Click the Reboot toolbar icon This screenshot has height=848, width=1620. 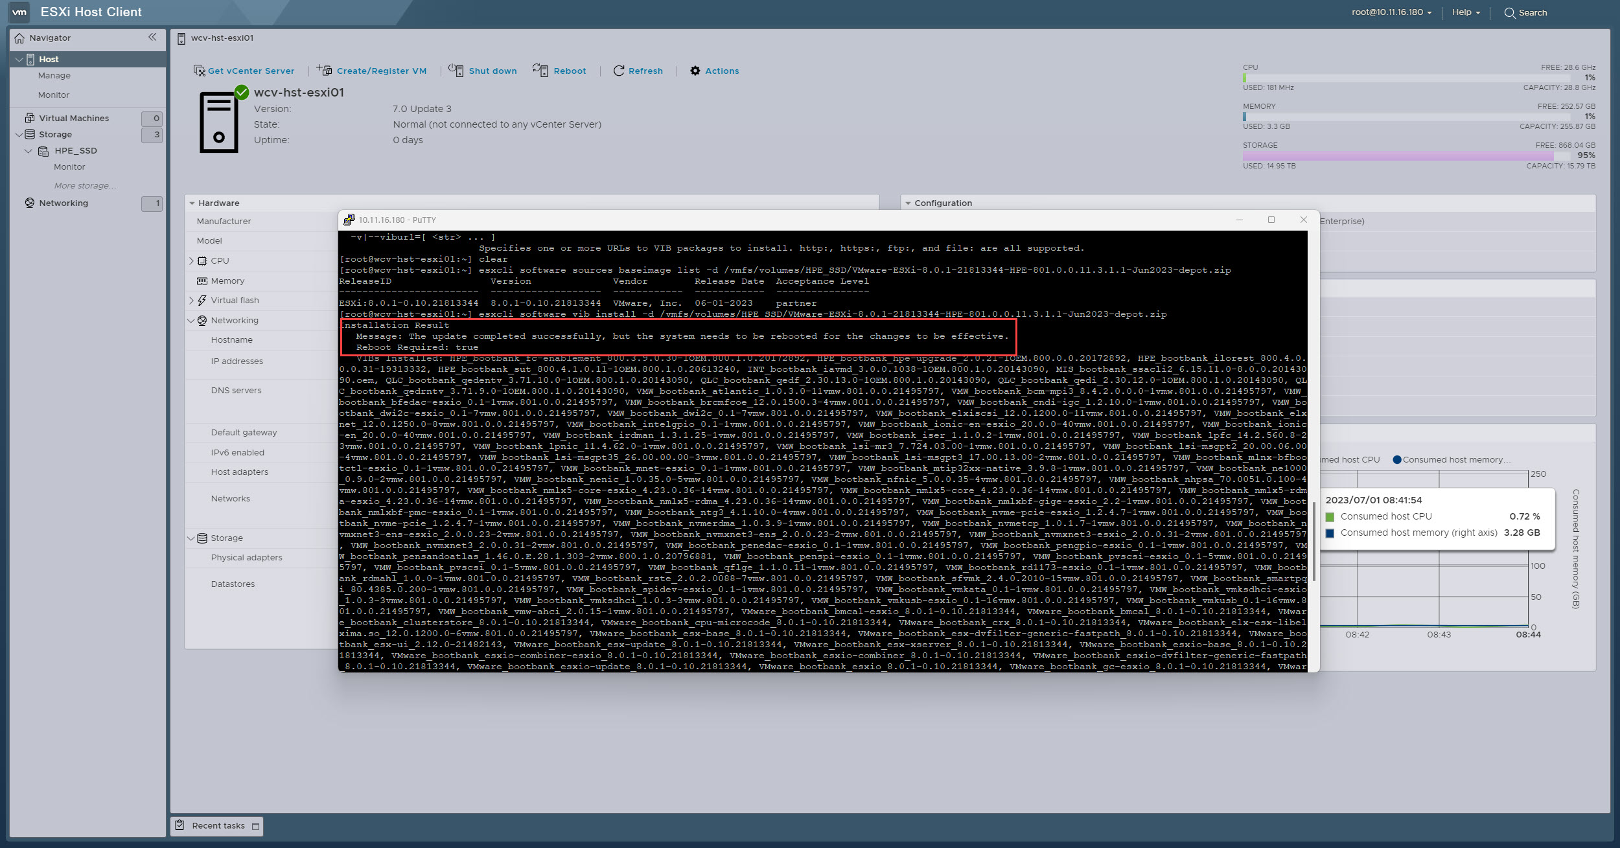pos(540,70)
